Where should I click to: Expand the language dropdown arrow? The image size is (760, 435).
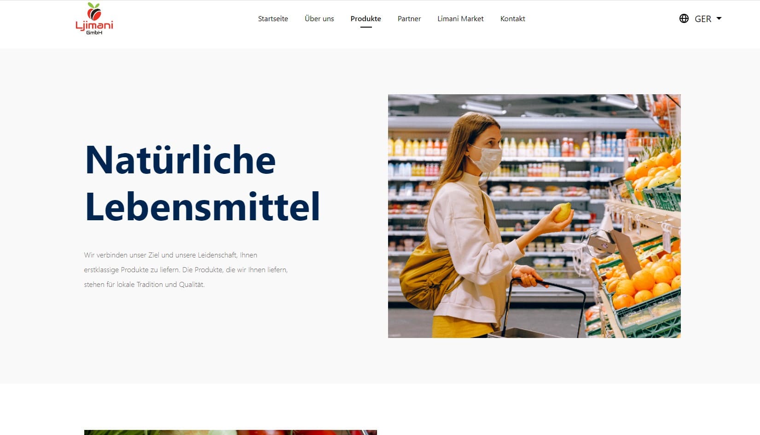719,18
